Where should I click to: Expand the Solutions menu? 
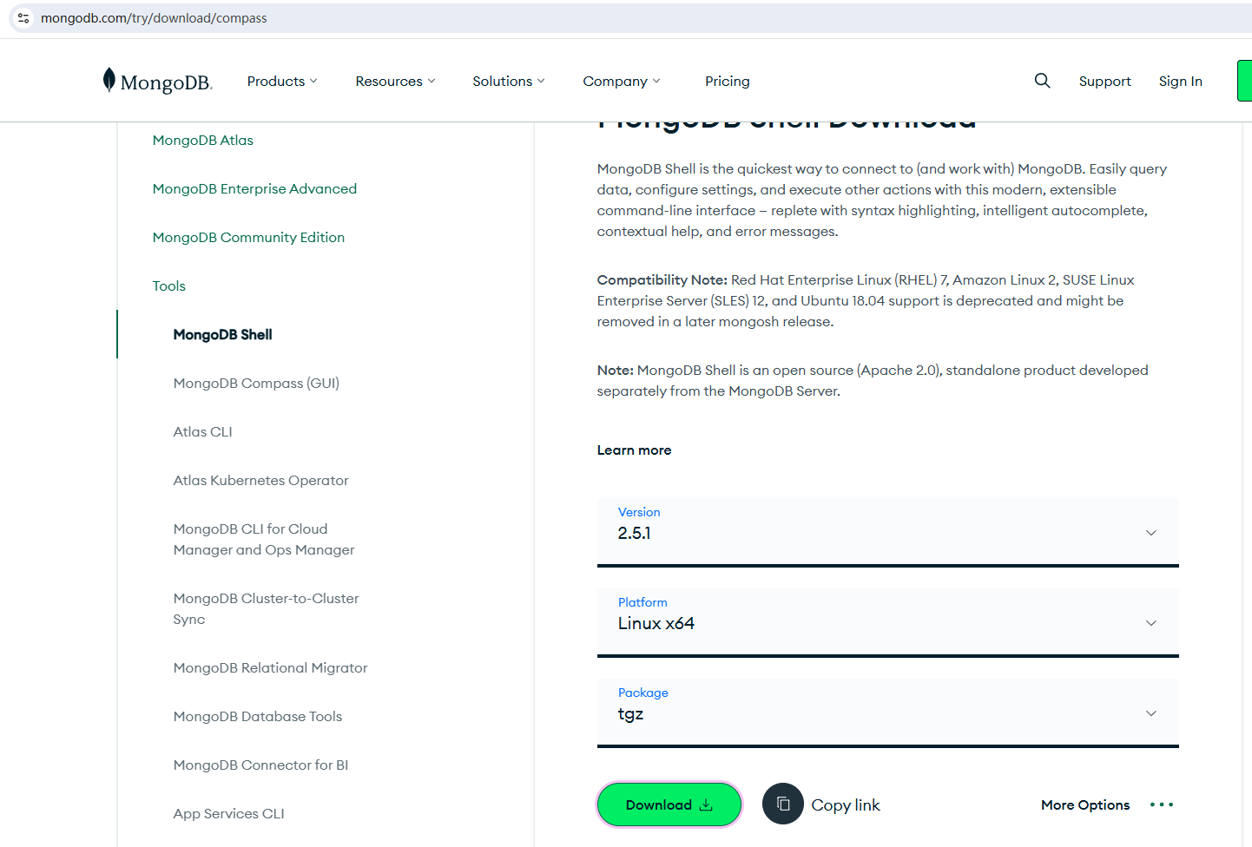pyautogui.click(x=509, y=81)
